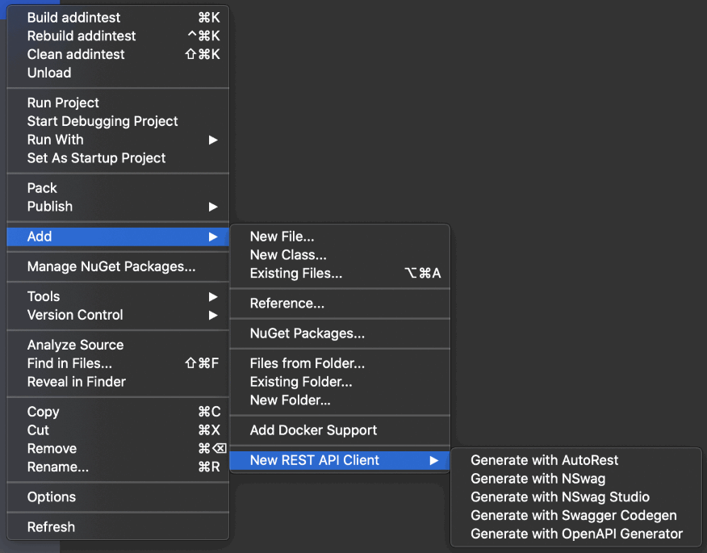Choose Rebuild addintest
This screenshot has height=553, width=707.
pos(118,36)
